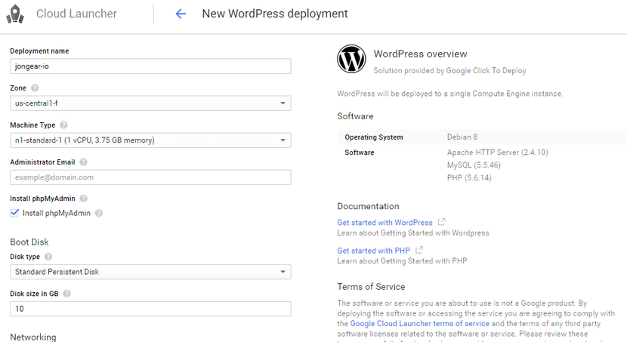Image resolution: width=627 pixels, height=342 pixels.
Task: Open the Zone dropdown showing us-central1-f
Action: point(150,103)
